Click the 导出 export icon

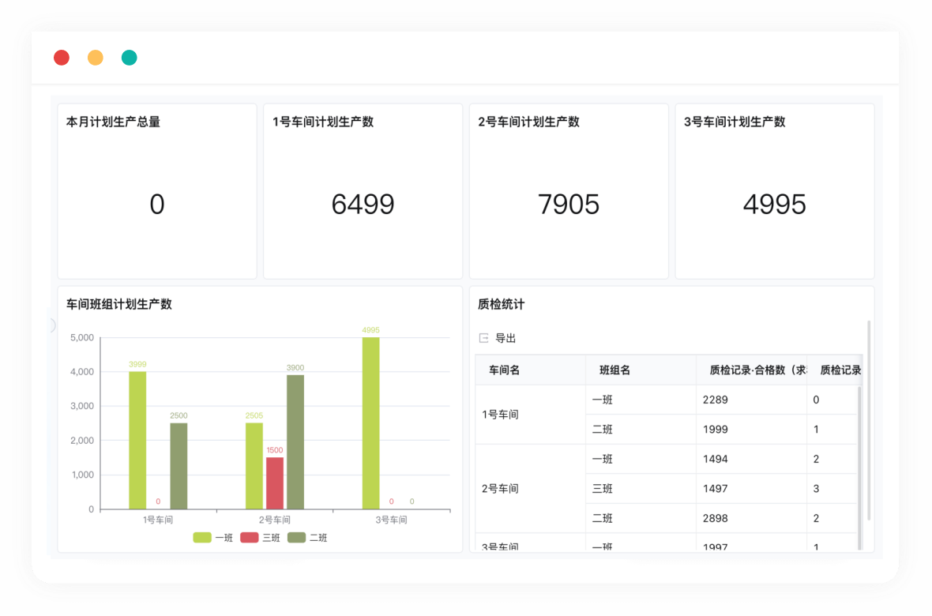484,338
